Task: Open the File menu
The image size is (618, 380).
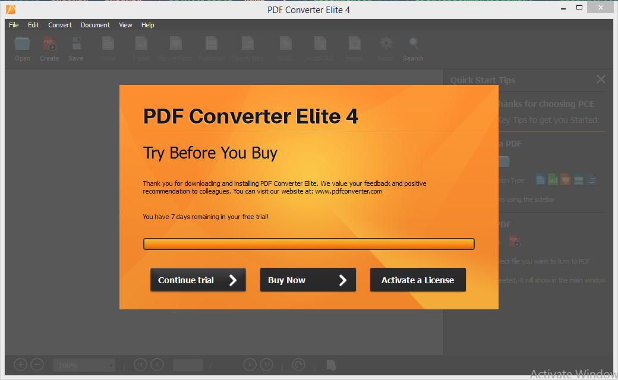Action: tap(14, 25)
